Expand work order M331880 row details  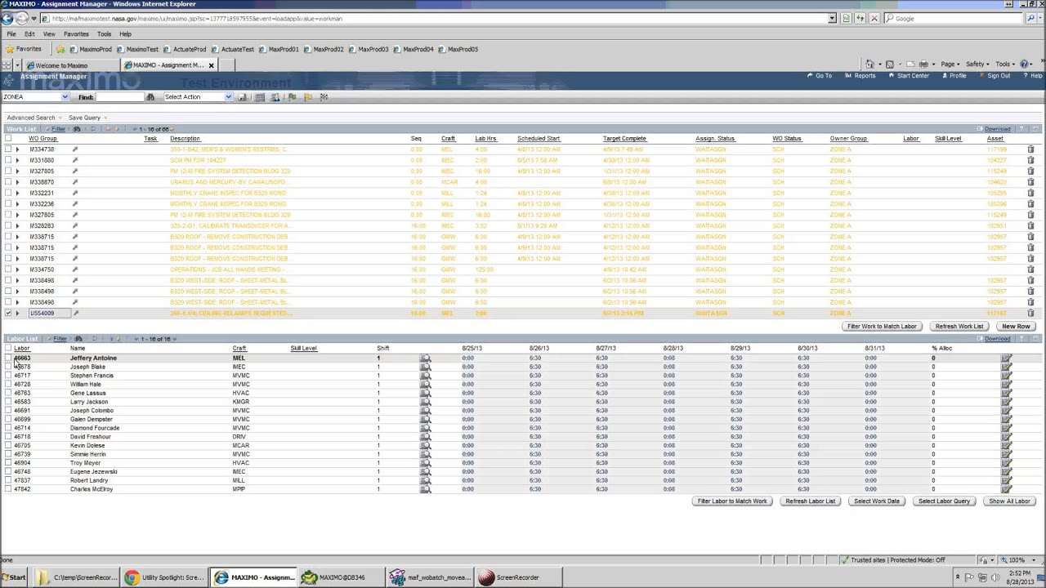(18, 160)
